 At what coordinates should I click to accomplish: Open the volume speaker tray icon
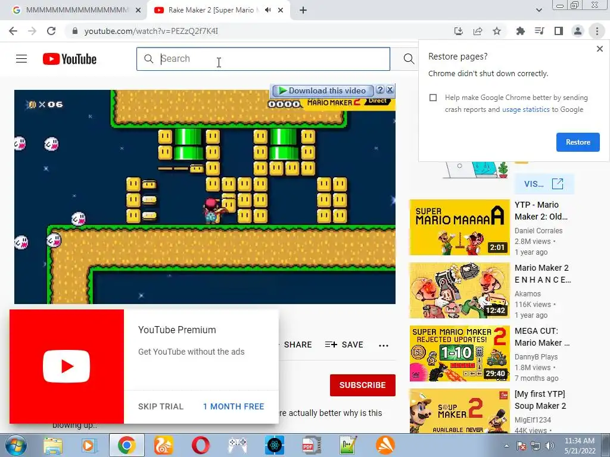tap(549, 446)
